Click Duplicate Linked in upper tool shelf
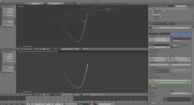 [8, 24]
